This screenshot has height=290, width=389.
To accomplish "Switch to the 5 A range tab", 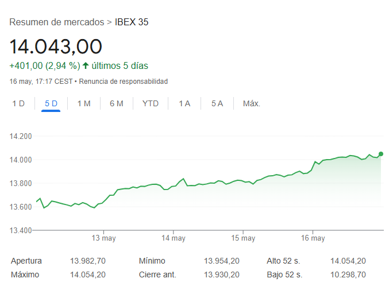I will coord(217,103).
